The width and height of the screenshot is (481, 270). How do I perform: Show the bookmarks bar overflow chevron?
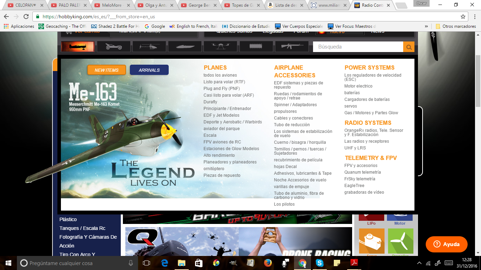pos(426,26)
